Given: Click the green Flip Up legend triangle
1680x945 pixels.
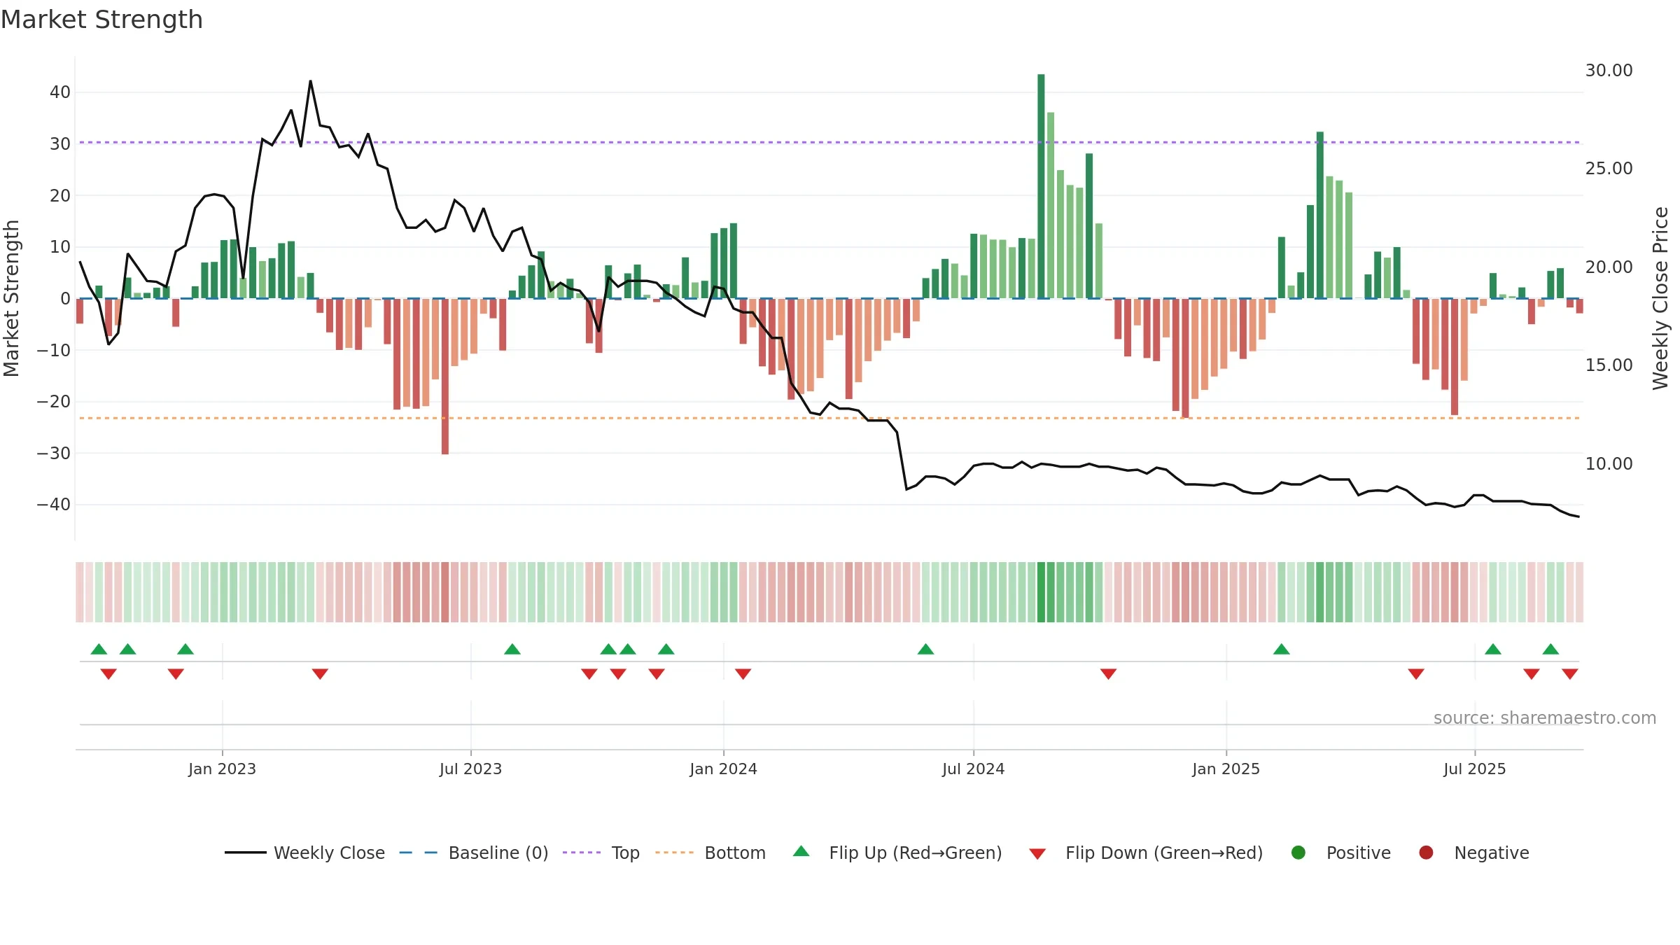Looking at the screenshot, I should click(x=801, y=851).
